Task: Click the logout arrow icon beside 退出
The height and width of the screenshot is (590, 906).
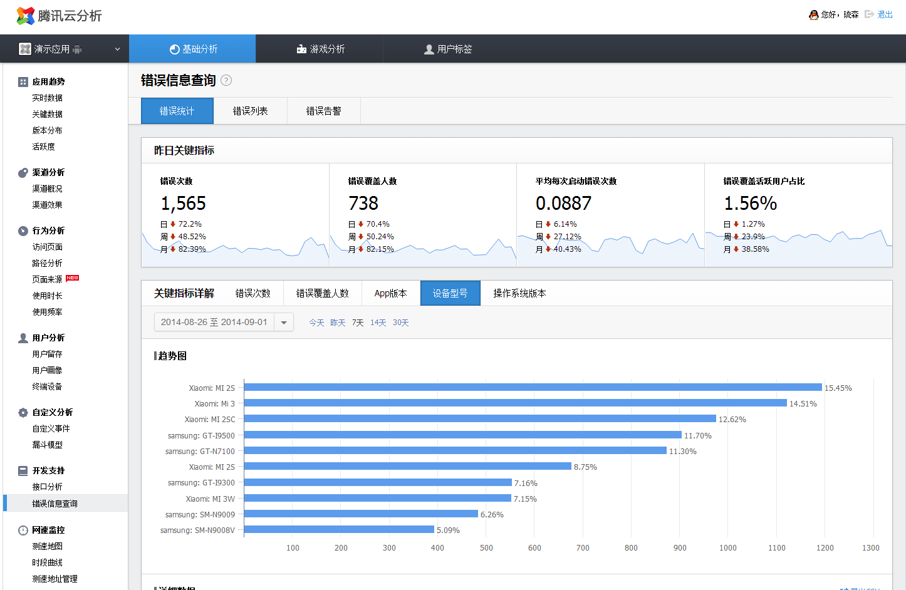Action: coord(869,14)
